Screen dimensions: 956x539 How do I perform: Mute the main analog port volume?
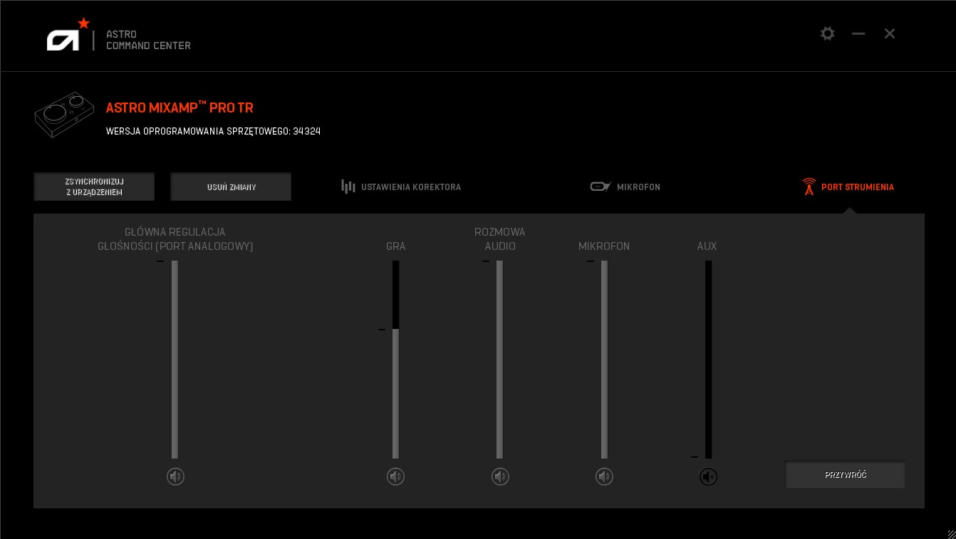[175, 477]
